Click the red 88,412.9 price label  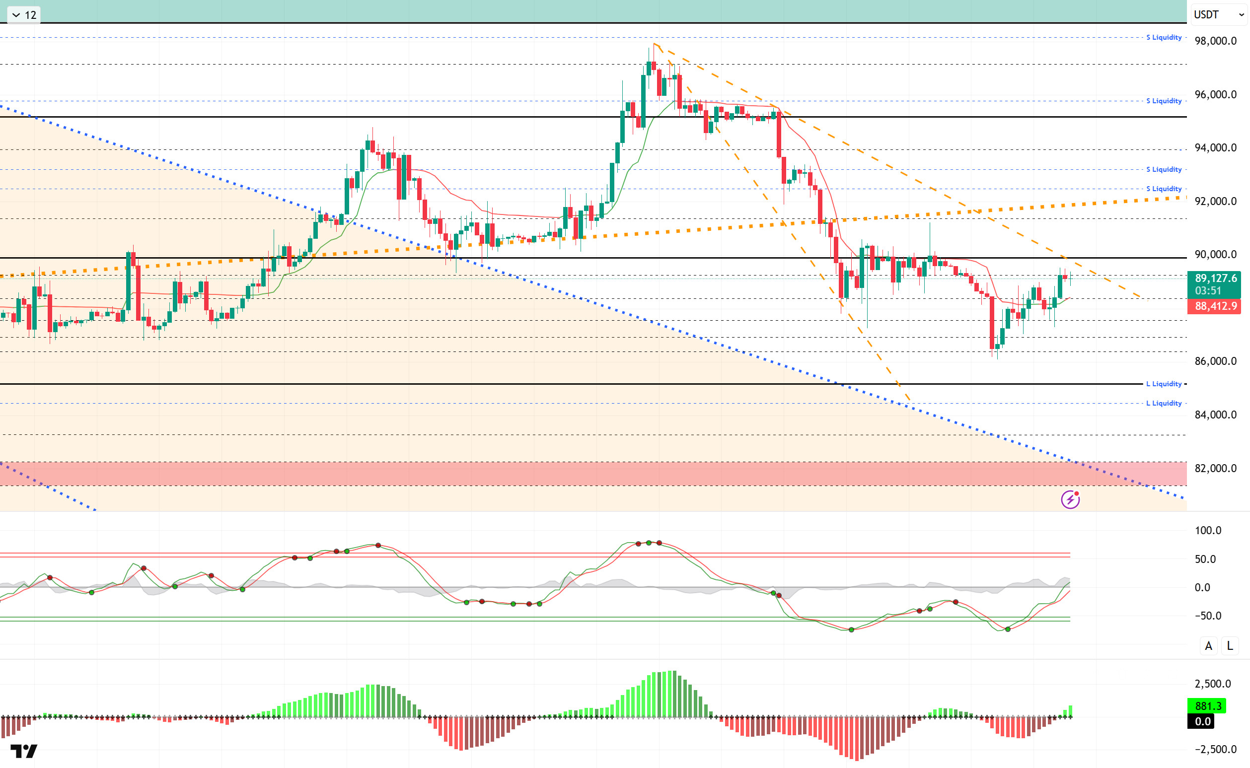[1214, 306]
